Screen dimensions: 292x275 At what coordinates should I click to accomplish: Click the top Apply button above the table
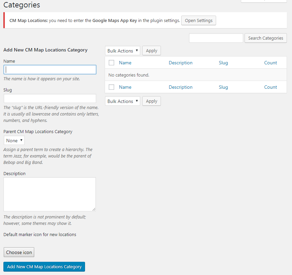[151, 51]
